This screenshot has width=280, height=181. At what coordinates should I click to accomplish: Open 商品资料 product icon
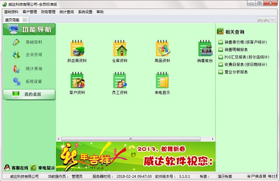pos(162,48)
